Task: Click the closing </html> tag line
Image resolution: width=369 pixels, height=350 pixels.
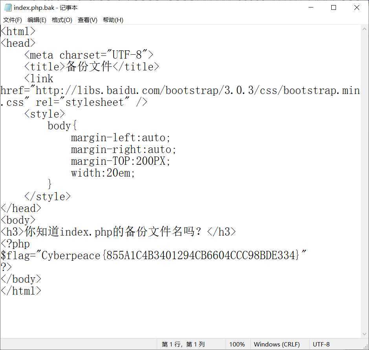Action: 21,291
